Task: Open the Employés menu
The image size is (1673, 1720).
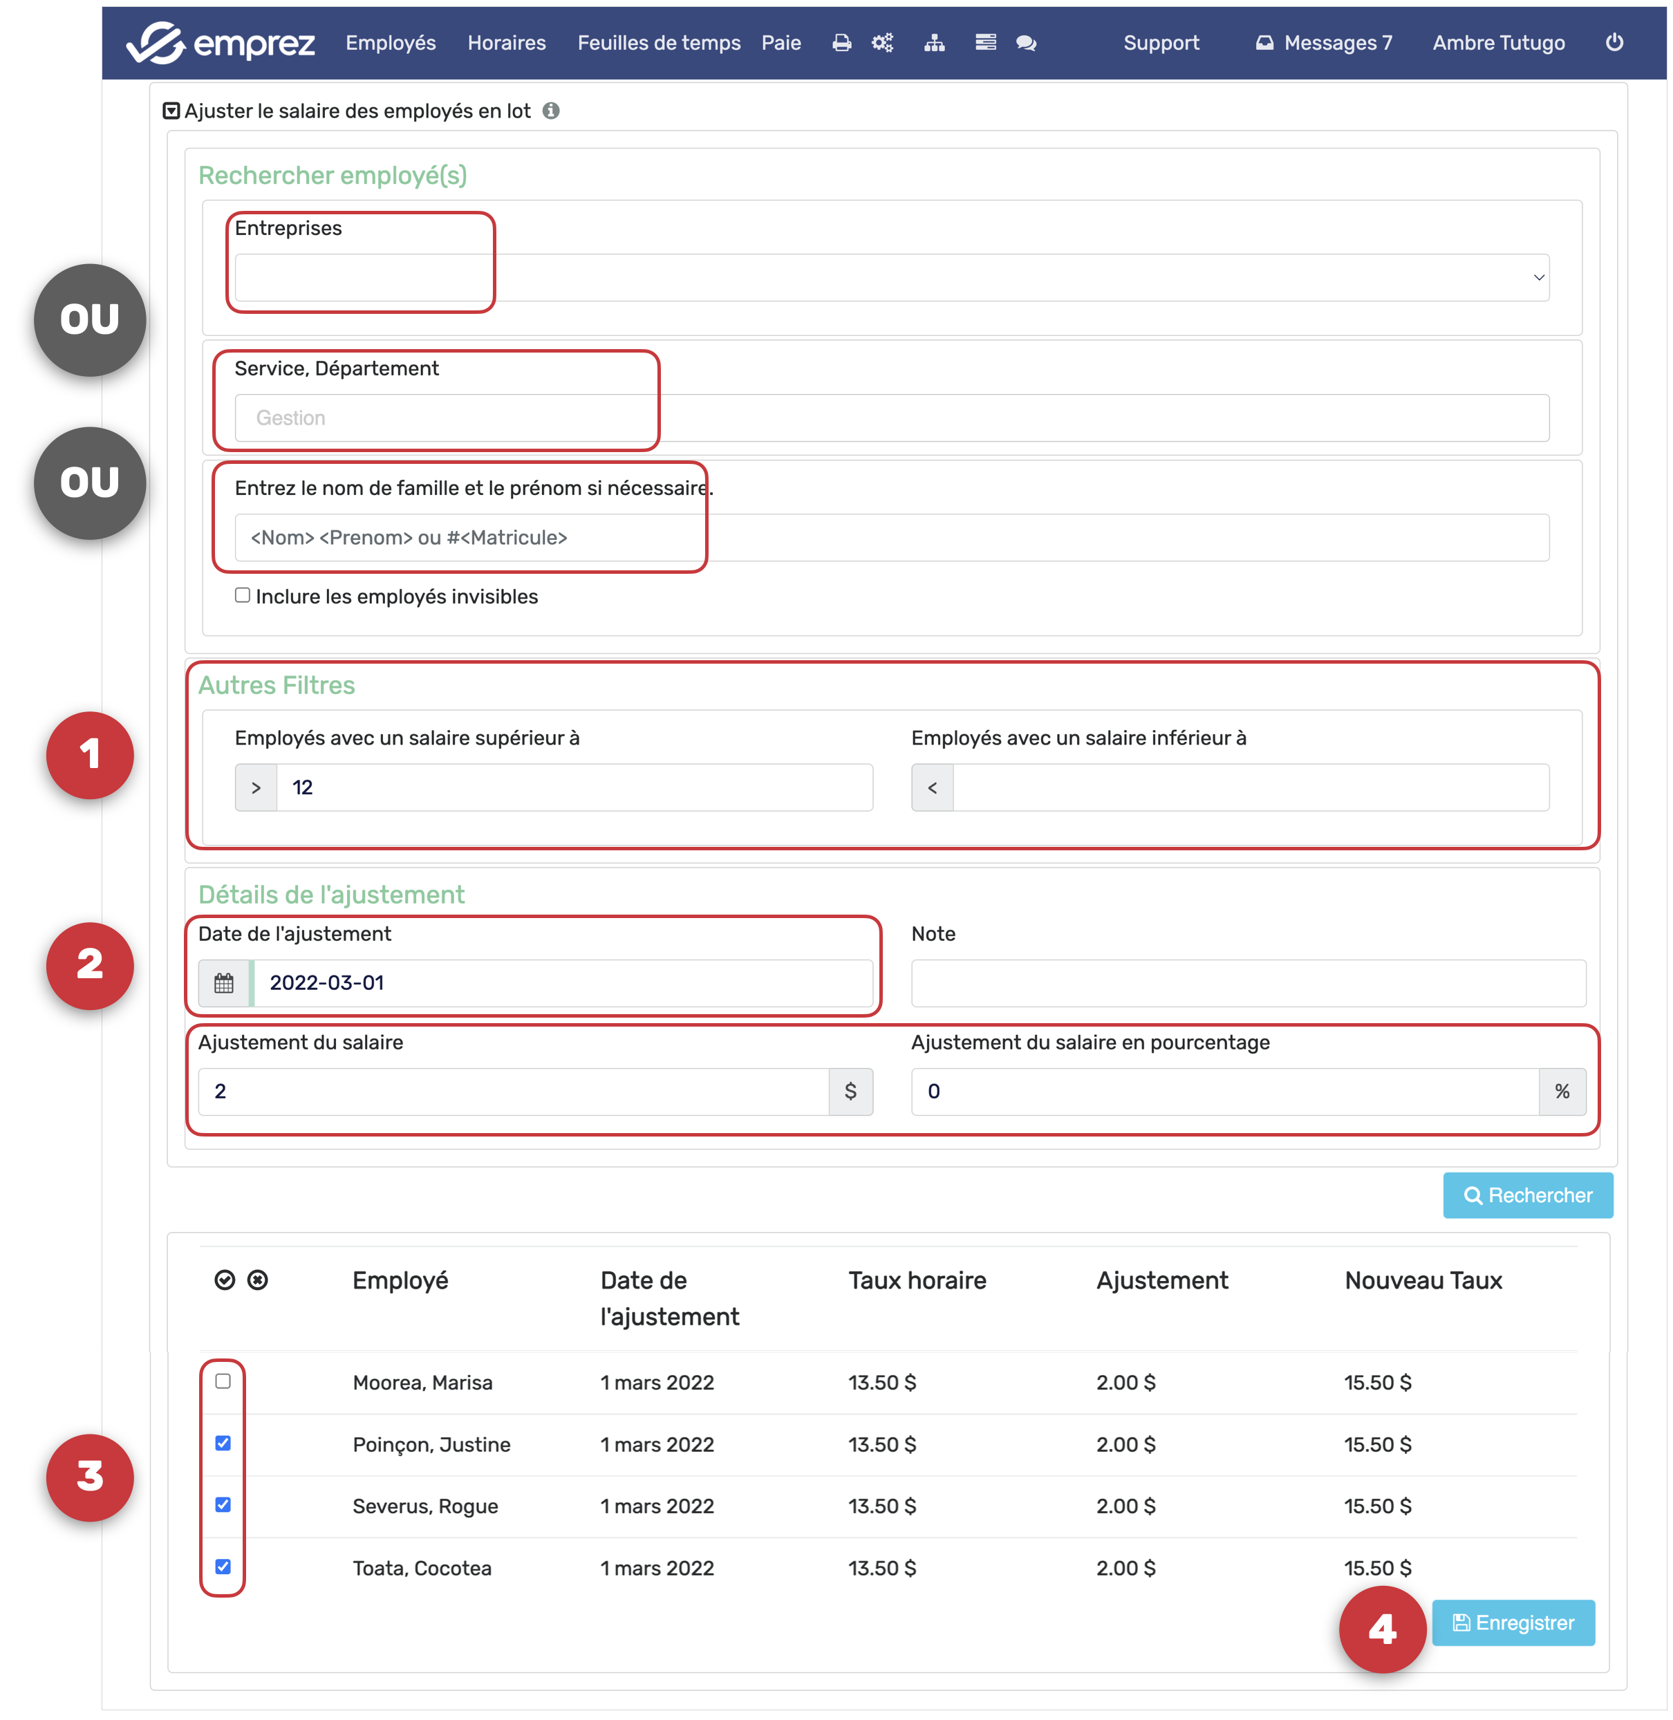Action: click(390, 43)
